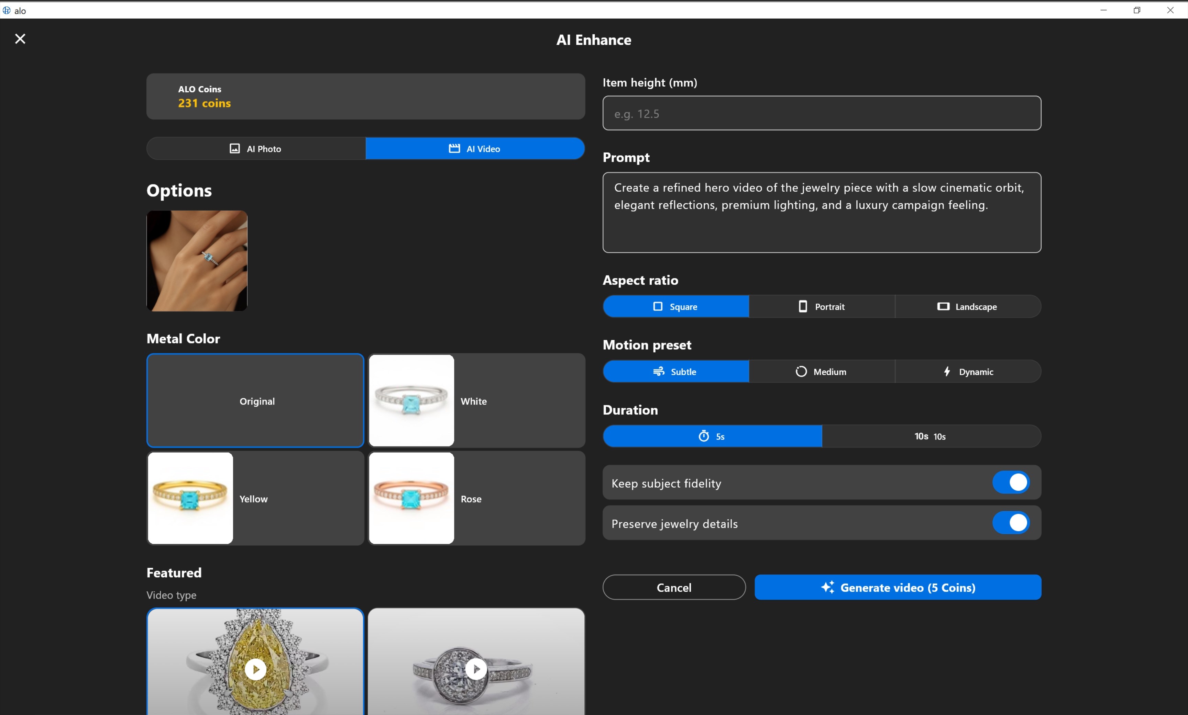Set motion preset to Subtle
Image resolution: width=1188 pixels, height=715 pixels.
click(676, 372)
